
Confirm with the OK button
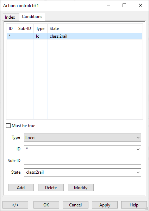point(46,205)
